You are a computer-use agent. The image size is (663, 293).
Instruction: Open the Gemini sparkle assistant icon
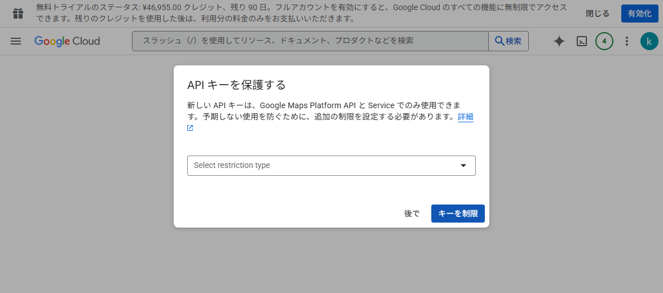[x=559, y=41]
